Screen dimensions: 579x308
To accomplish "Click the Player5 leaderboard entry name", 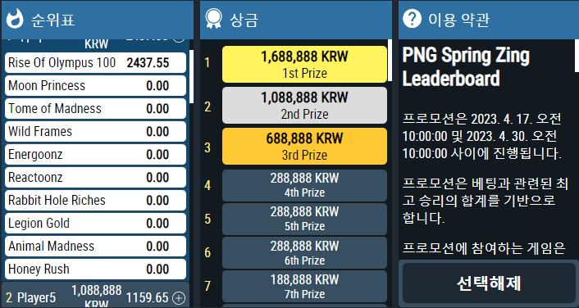I will pyautogui.click(x=37, y=297).
